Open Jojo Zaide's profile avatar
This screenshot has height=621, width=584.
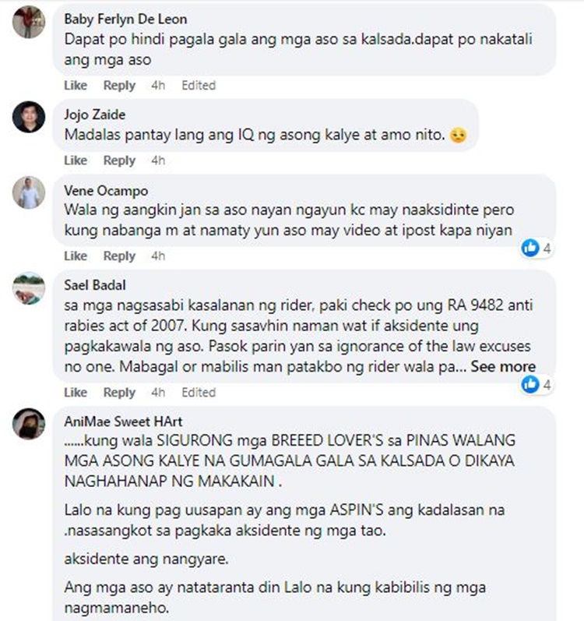tap(29, 117)
